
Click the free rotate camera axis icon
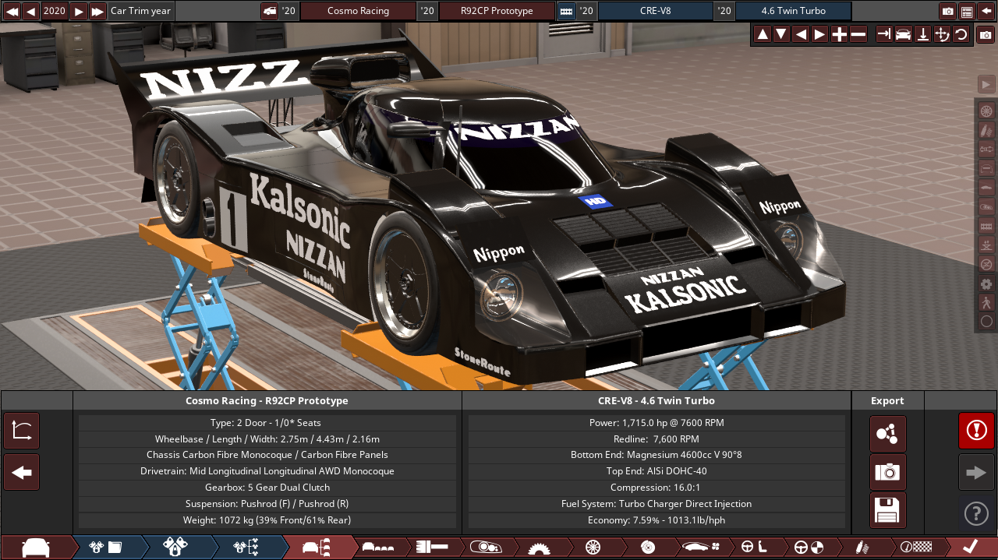coord(941,34)
